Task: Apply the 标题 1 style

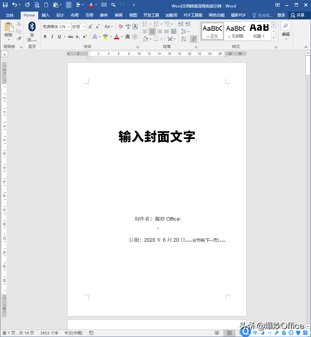Action: point(259,31)
